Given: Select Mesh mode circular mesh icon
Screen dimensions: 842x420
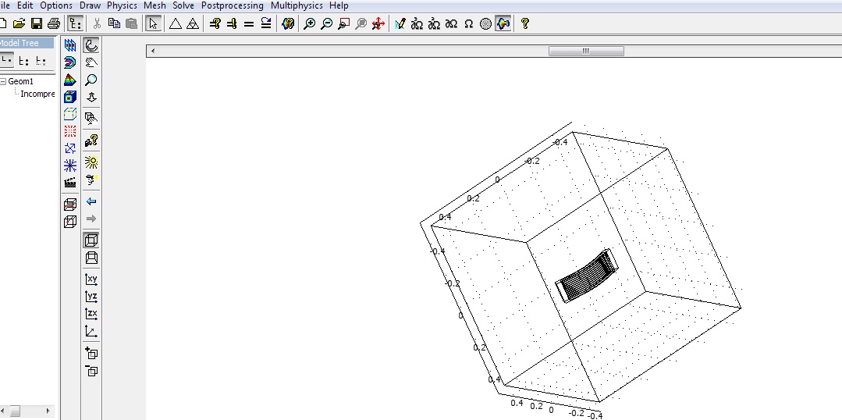Looking at the screenshot, I should point(485,23).
